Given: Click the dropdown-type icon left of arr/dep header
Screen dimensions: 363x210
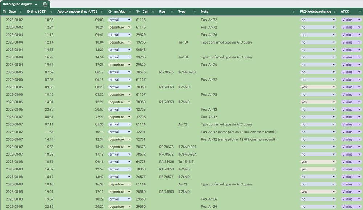Looking at the screenshot, I should 110,12.
